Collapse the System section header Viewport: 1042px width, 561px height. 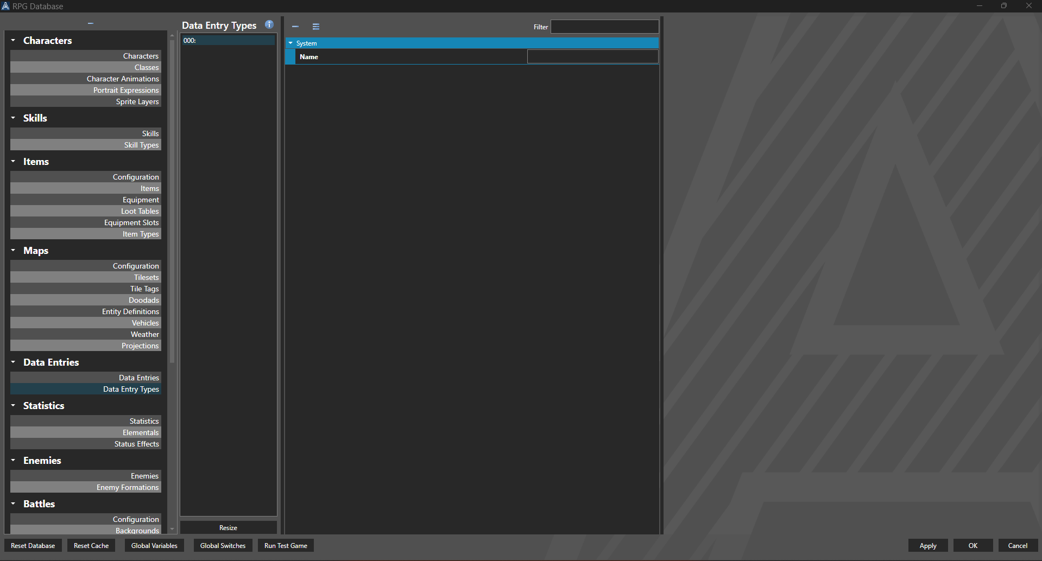click(x=291, y=43)
